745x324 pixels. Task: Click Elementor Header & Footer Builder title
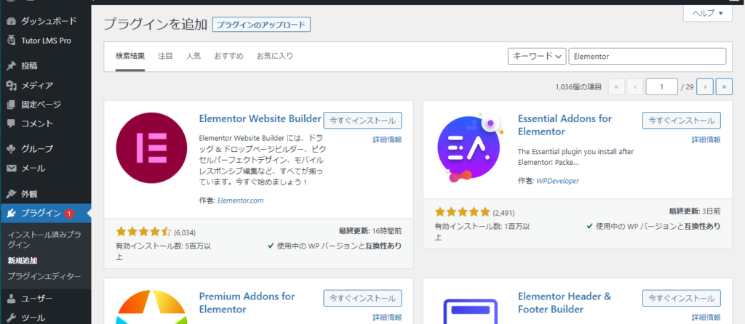[x=565, y=303]
